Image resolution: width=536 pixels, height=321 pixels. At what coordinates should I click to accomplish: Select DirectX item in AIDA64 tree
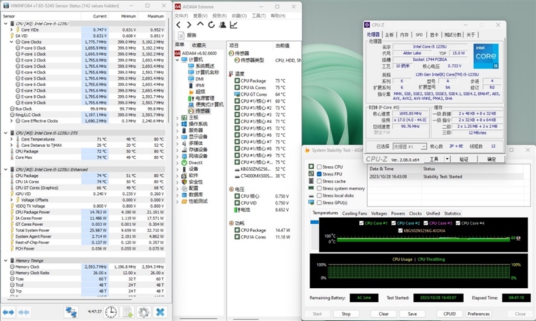click(195, 163)
